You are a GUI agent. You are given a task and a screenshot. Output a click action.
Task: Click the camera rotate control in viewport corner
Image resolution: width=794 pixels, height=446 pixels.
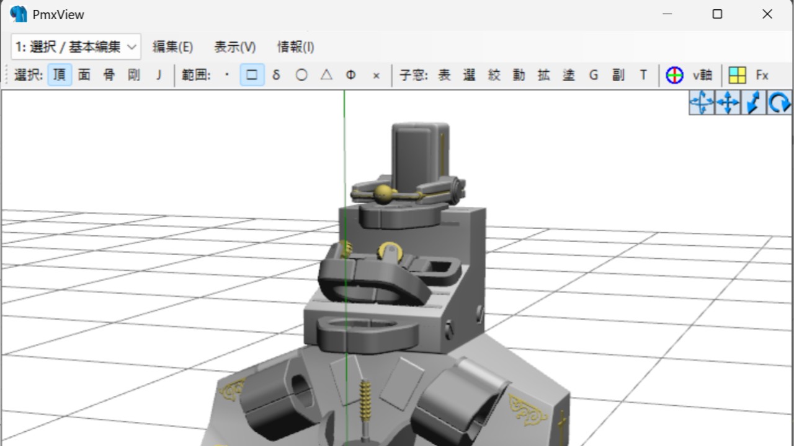[779, 102]
